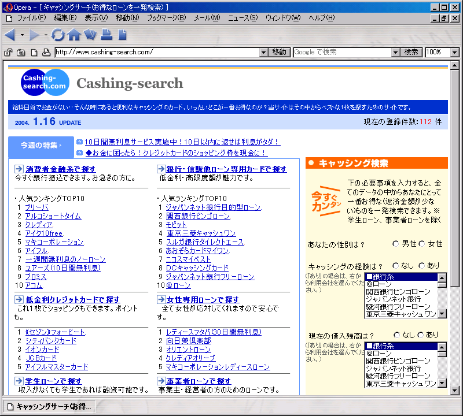Click the 移動 go button
This screenshot has width=463, height=416.
click(x=280, y=53)
